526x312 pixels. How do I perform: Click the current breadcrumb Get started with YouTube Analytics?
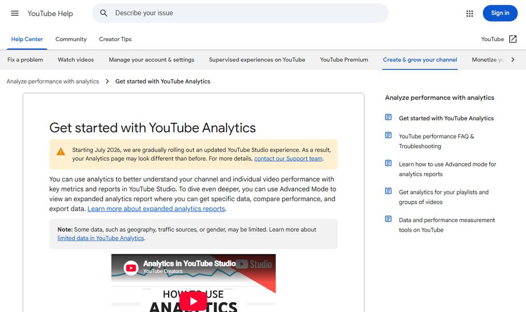(x=163, y=81)
